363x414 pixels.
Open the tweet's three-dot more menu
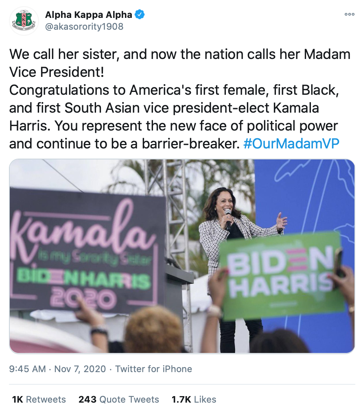pos(349,14)
